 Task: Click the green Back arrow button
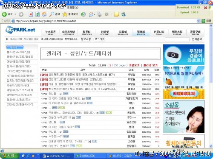(x=4, y=14)
